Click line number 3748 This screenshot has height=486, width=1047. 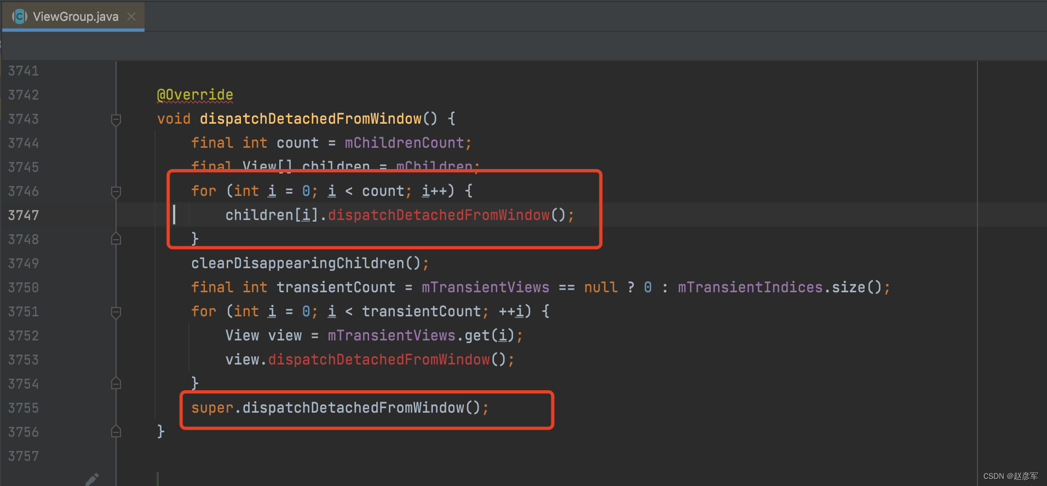[24, 240]
